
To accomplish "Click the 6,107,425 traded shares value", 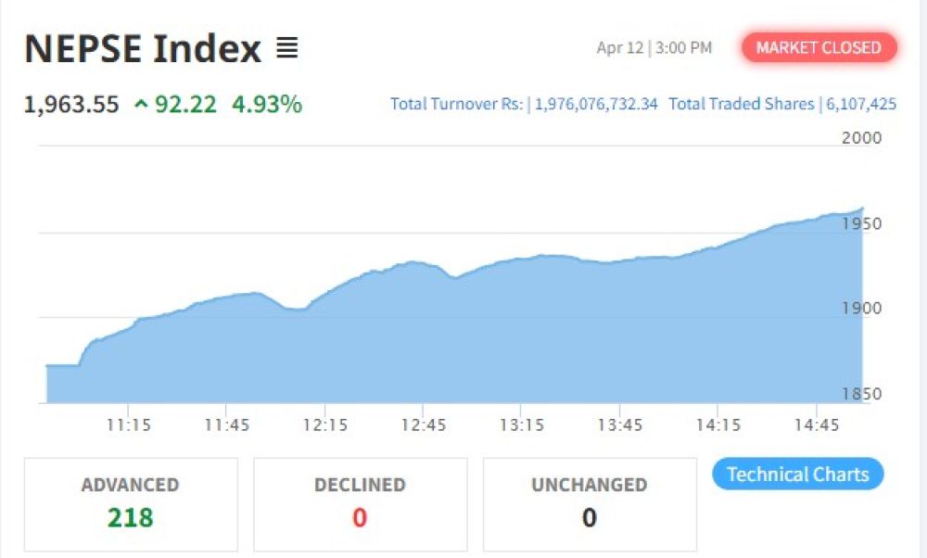I will point(859,104).
